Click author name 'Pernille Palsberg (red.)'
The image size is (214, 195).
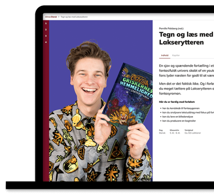click(x=171, y=29)
